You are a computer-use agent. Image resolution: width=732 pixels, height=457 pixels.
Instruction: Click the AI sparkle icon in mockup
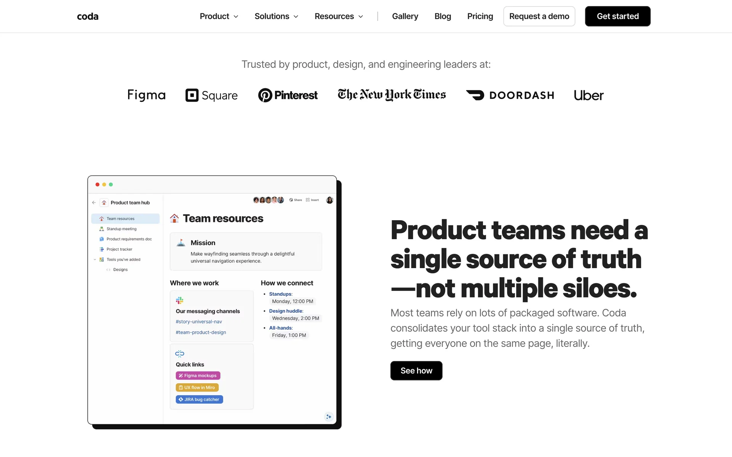click(329, 417)
